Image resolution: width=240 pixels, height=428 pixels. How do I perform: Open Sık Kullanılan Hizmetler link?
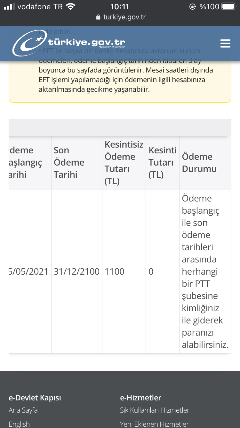(155, 410)
